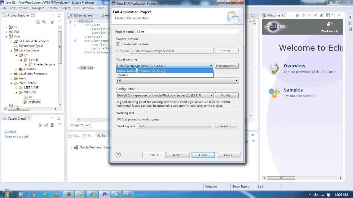This screenshot has width=353, height=198.
Task: Open Oracle Cloud view menu triangle
Action: click(60, 124)
